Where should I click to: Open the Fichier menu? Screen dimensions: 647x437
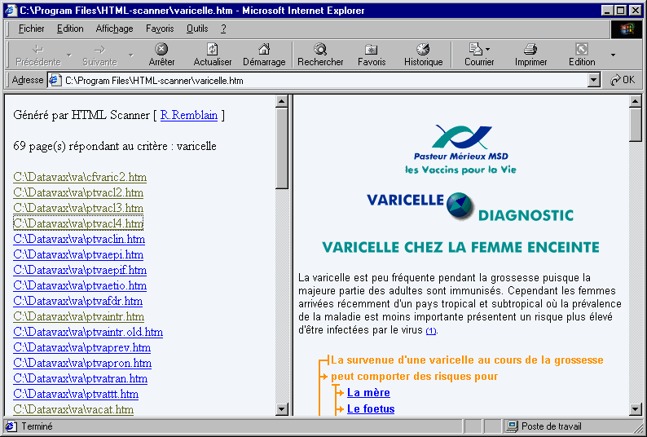31,29
